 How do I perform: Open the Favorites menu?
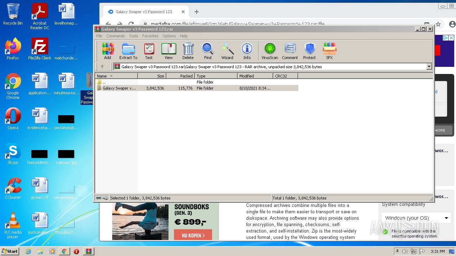(x=150, y=36)
